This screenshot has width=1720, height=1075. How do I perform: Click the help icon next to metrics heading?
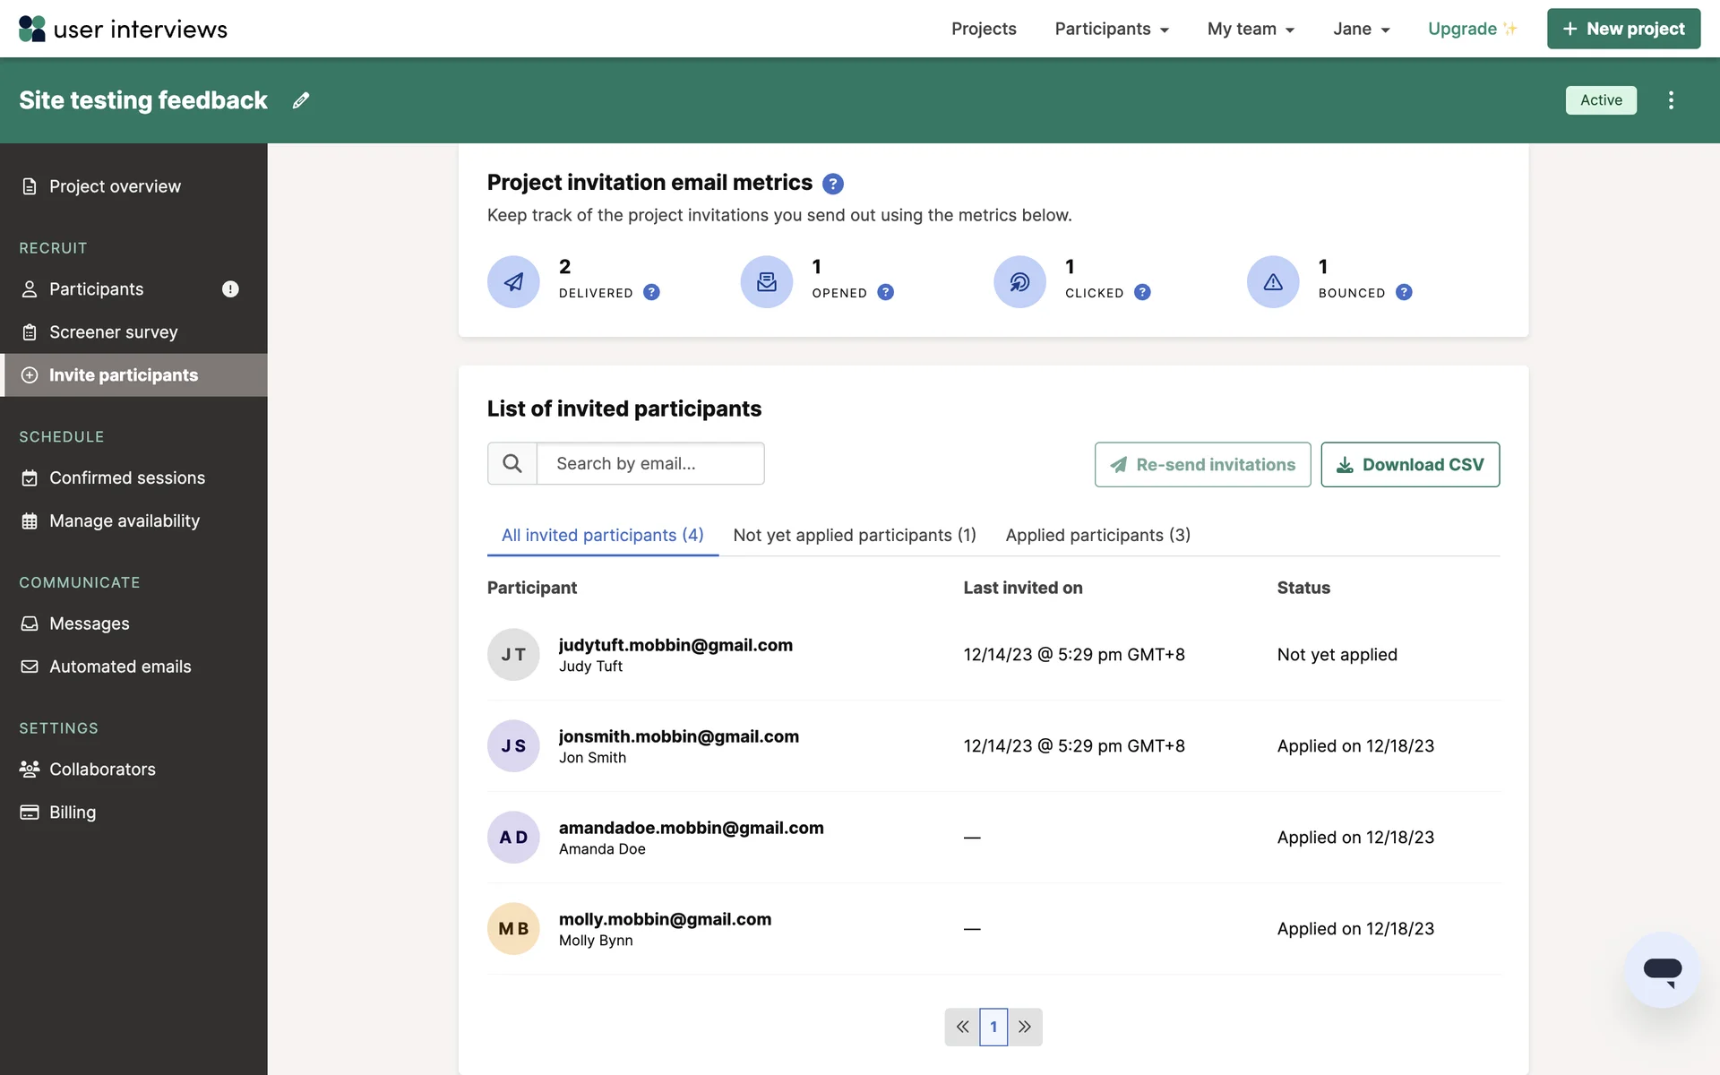click(832, 184)
